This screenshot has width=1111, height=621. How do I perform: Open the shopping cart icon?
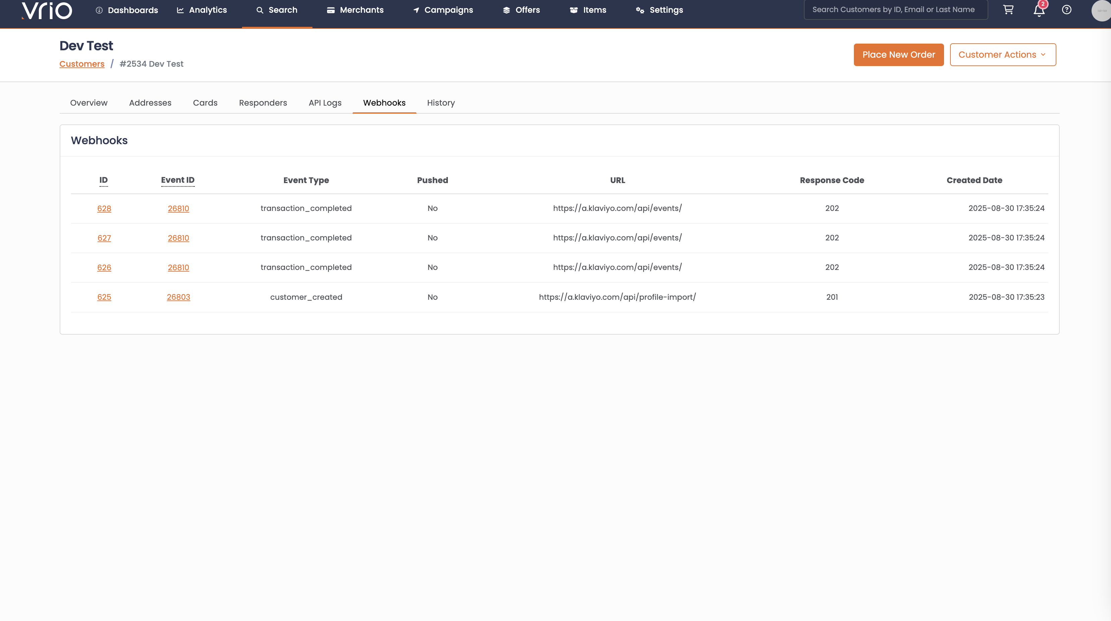[1008, 9]
